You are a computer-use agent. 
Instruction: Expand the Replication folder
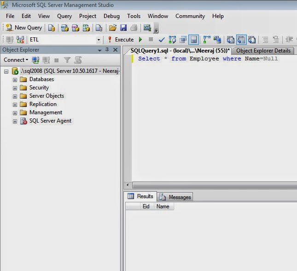pos(15,105)
